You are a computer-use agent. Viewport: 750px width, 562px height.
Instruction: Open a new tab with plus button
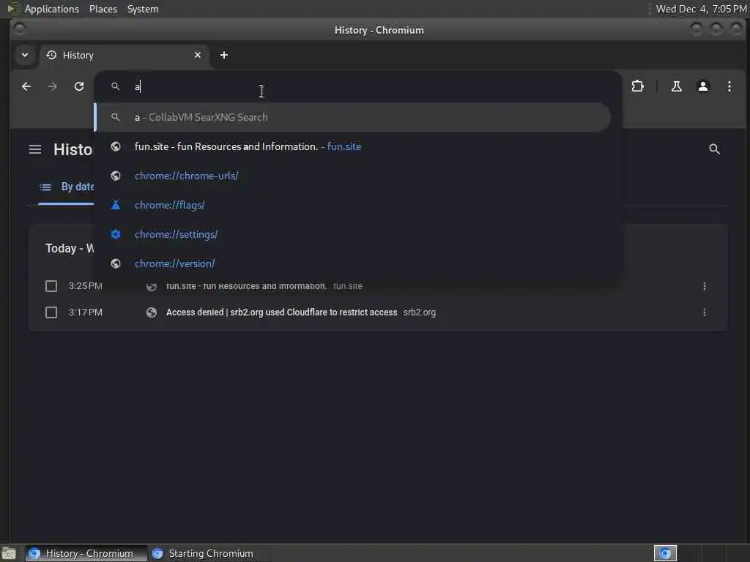coord(224,55)
